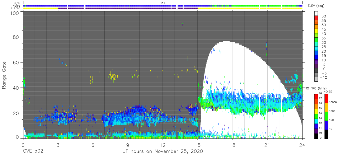340x157 pixels.
Task: Pick the pure blue 10–15 swatch in ELEV colorbar
Action: coord(317,58)
